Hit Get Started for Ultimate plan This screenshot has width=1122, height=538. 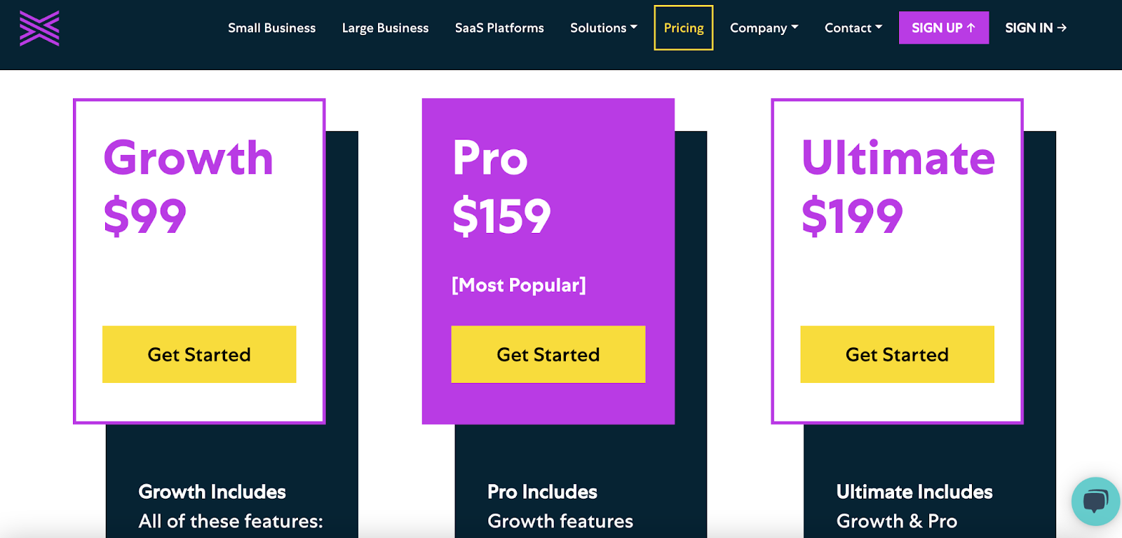pyautogui.click(x=897, y=354)
